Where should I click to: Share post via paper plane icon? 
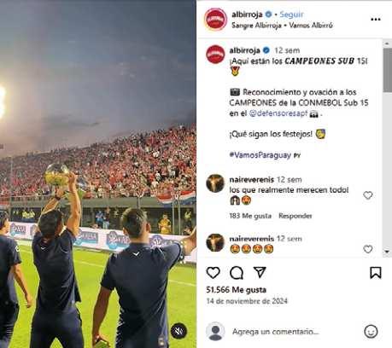260,272
